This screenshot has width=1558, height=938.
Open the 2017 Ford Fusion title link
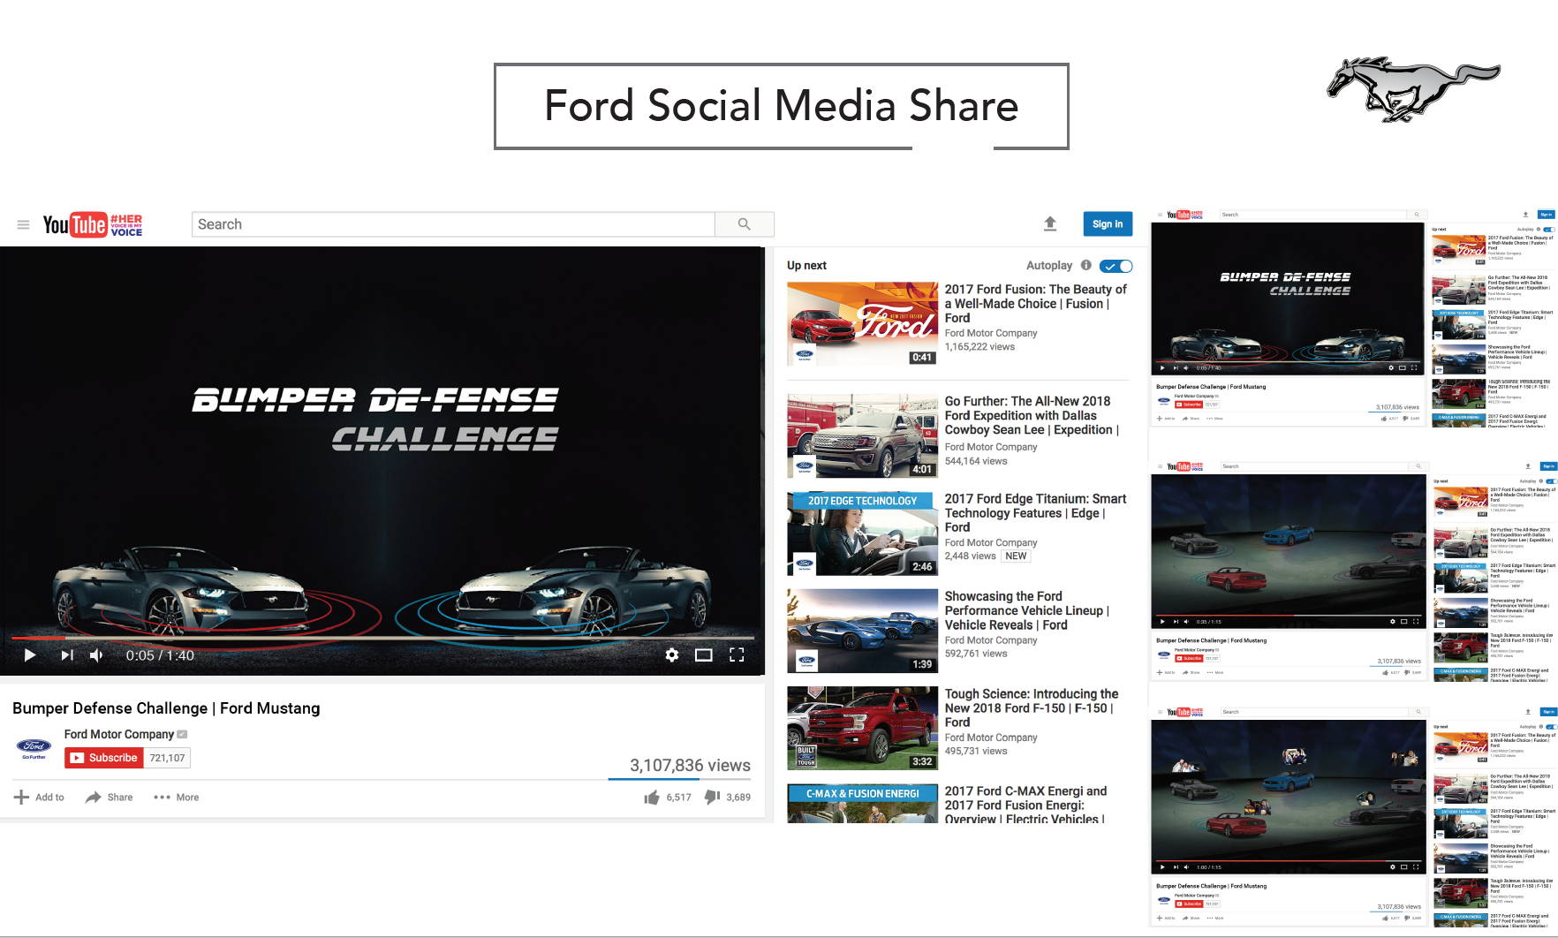click(x=1036, y=304)
